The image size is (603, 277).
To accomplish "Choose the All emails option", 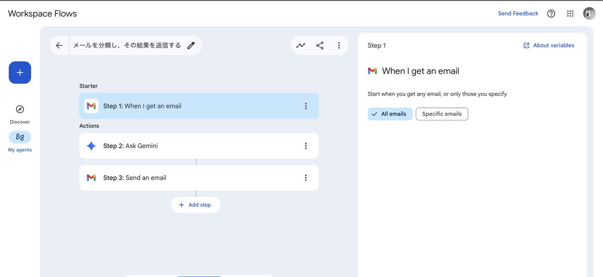I will 390,114.
